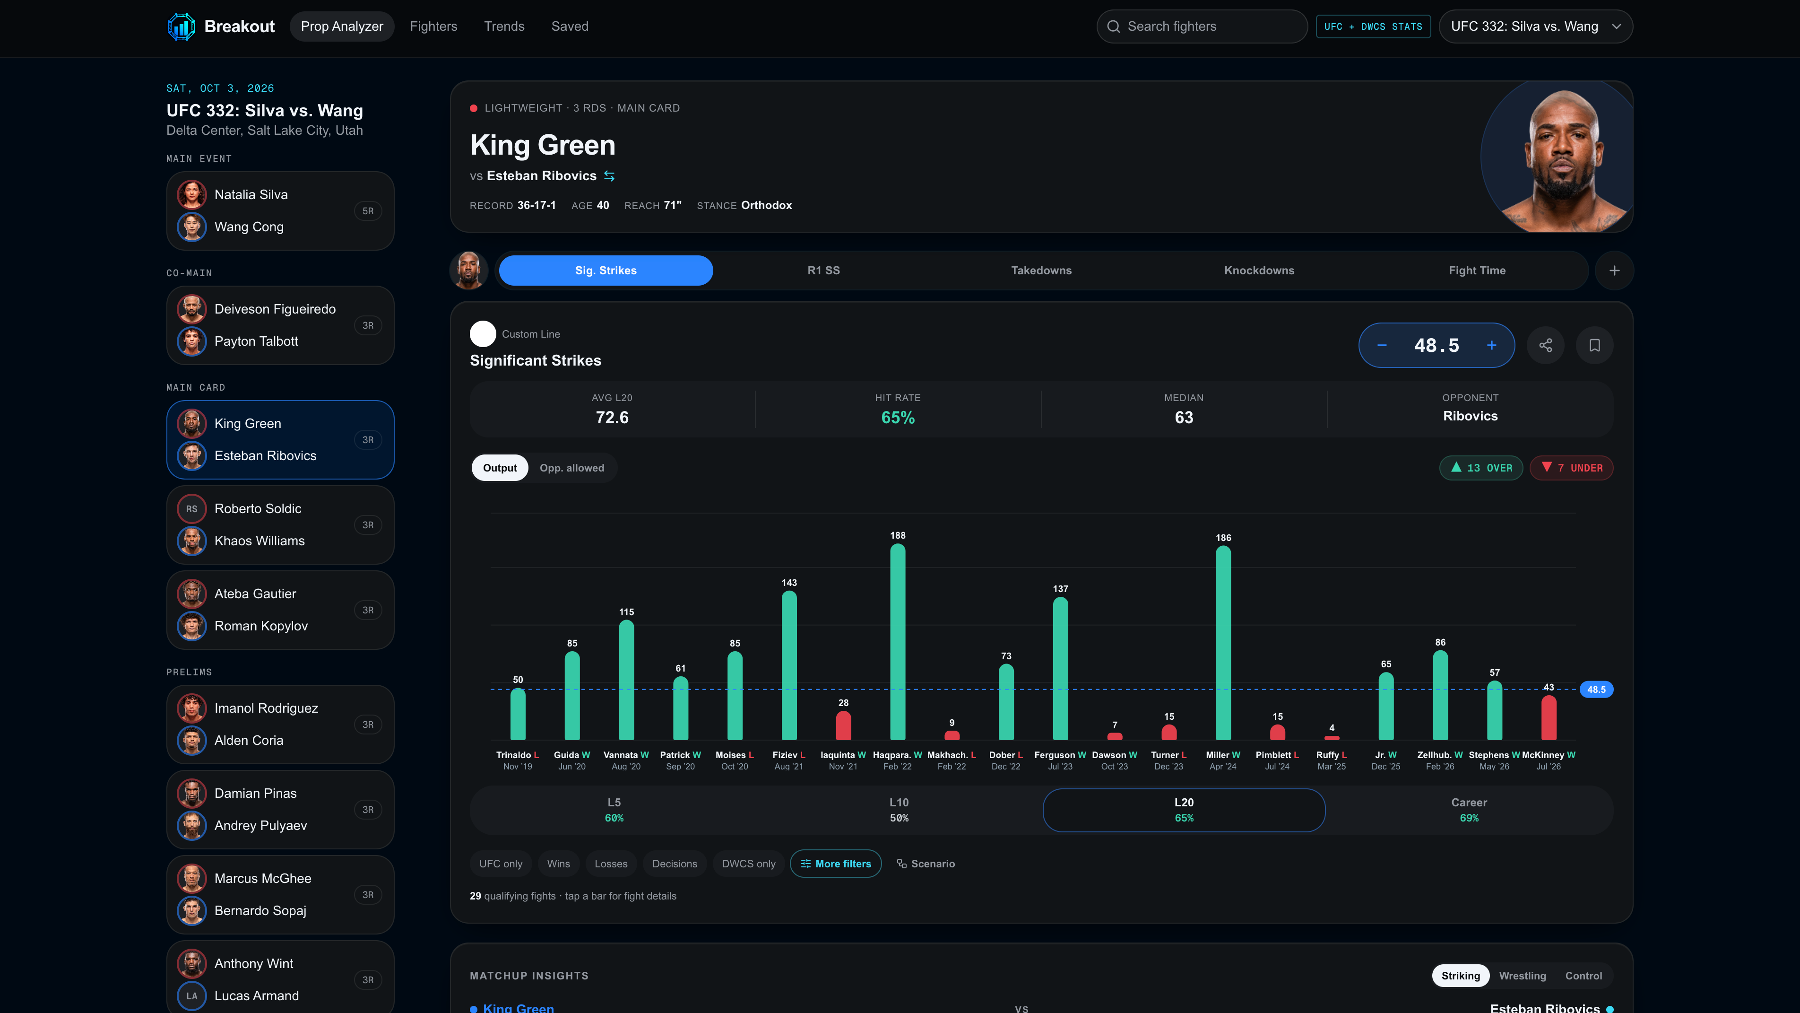Click the share icon next to line stepper

coord(1546,345)
